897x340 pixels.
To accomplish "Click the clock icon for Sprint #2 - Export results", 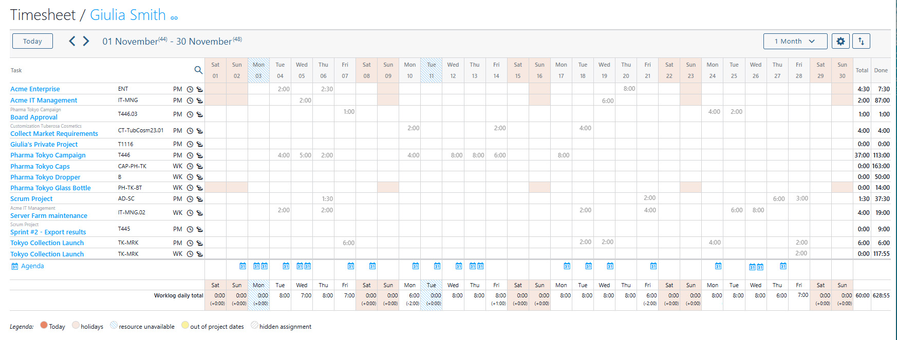I will 190,229.
